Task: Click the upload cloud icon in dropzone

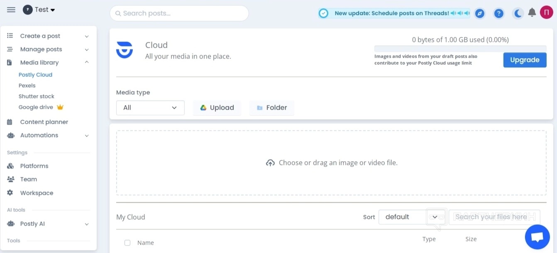Action: [x=270, y=163]
